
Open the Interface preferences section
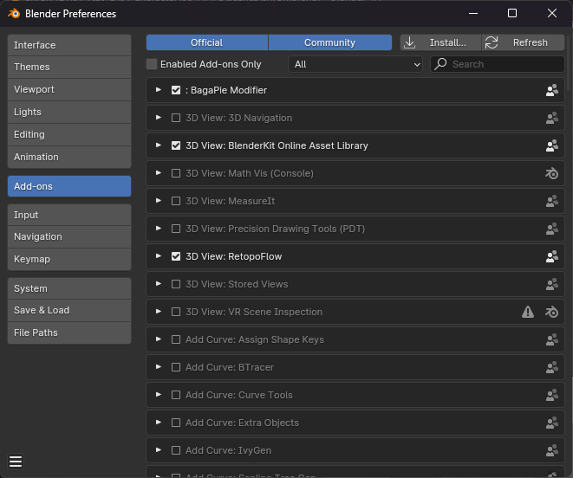[x=69, y=45]
